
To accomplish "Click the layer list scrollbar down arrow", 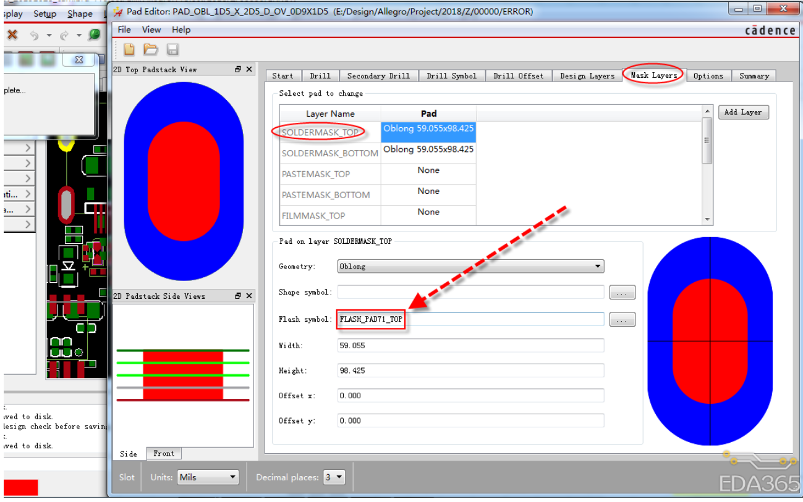I will pyautogui.click(x=707, y=219).
